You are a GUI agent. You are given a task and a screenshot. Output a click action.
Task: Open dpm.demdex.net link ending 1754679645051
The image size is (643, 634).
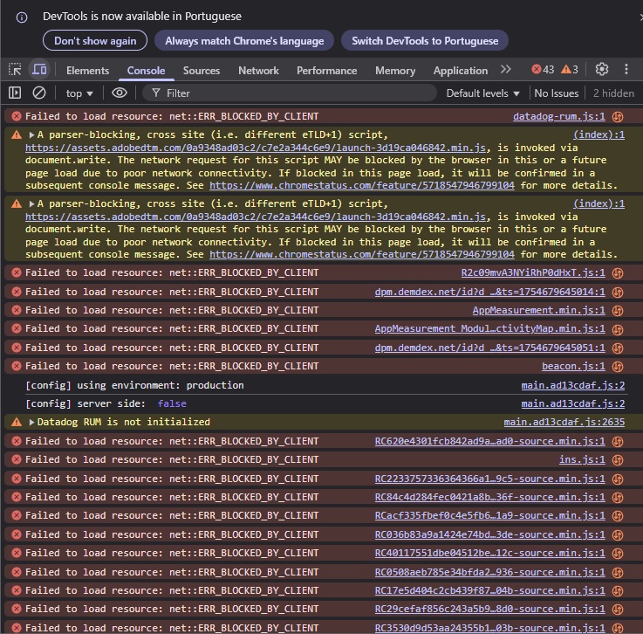490,348
